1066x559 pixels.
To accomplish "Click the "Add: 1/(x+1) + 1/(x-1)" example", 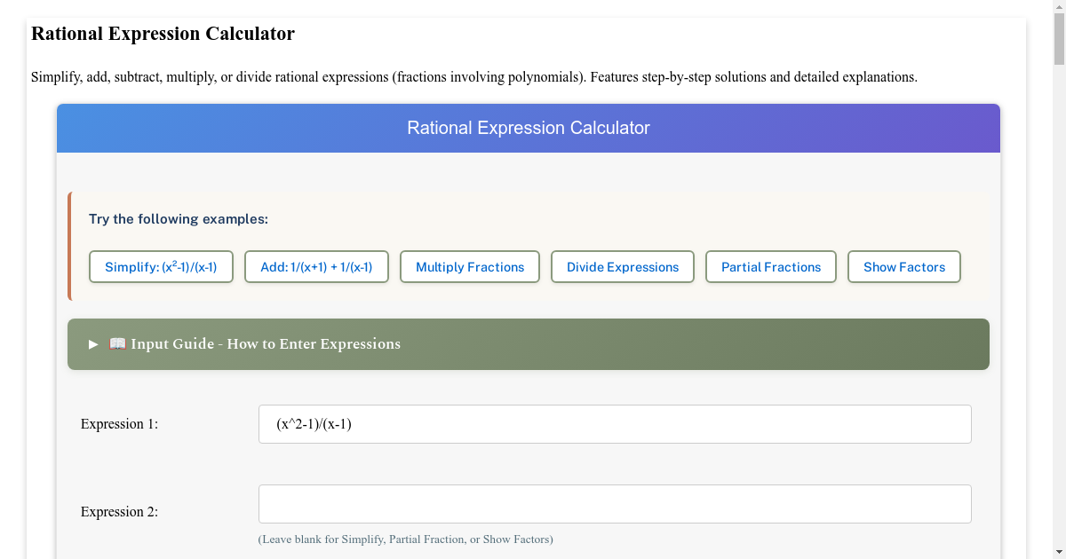I will pos(316,266).
